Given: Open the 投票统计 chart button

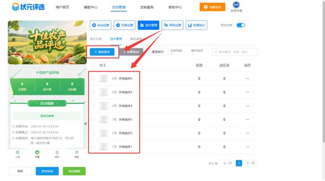Looking at the screenshot, I should click(196, 25).
